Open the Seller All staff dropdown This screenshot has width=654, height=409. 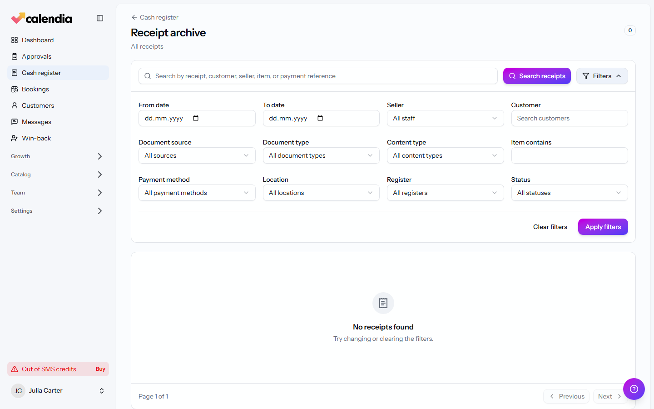click(445, 118)
